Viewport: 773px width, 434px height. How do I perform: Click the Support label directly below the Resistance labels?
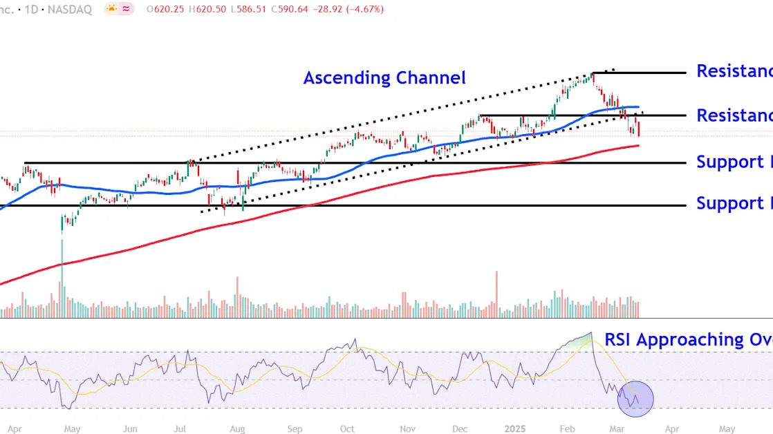click(734, 162)
